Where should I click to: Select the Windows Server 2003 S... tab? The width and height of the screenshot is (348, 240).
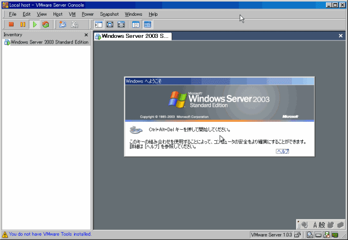click(133, 36)
